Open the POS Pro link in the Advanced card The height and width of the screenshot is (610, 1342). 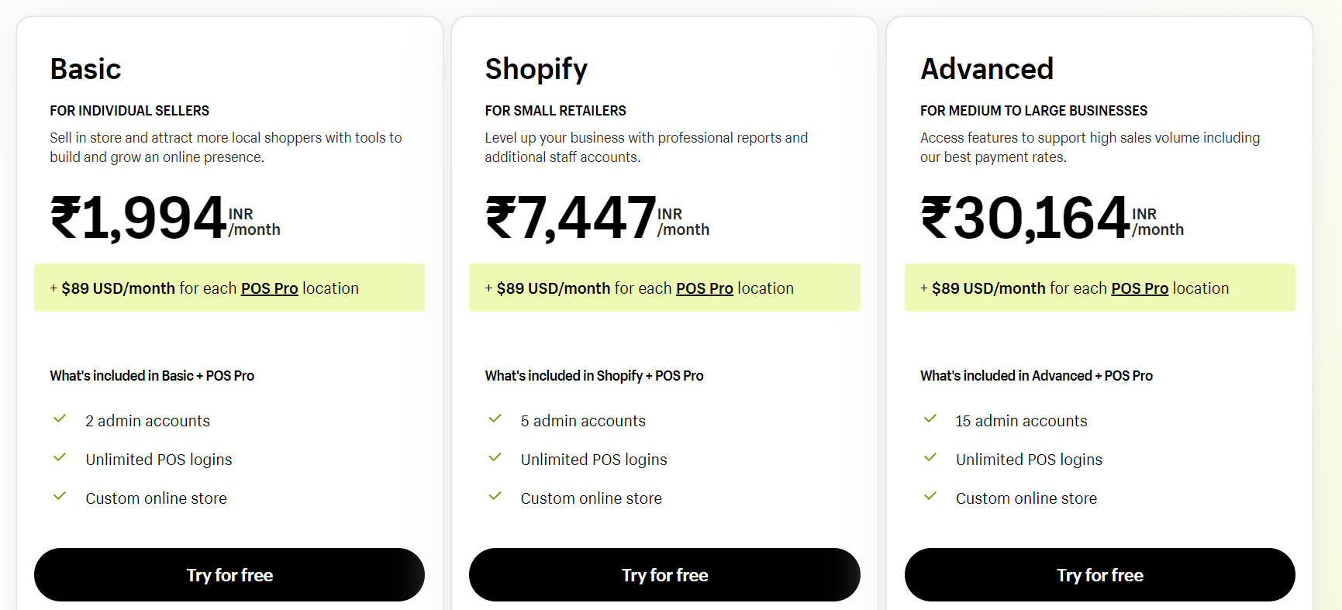(1140, 288)
